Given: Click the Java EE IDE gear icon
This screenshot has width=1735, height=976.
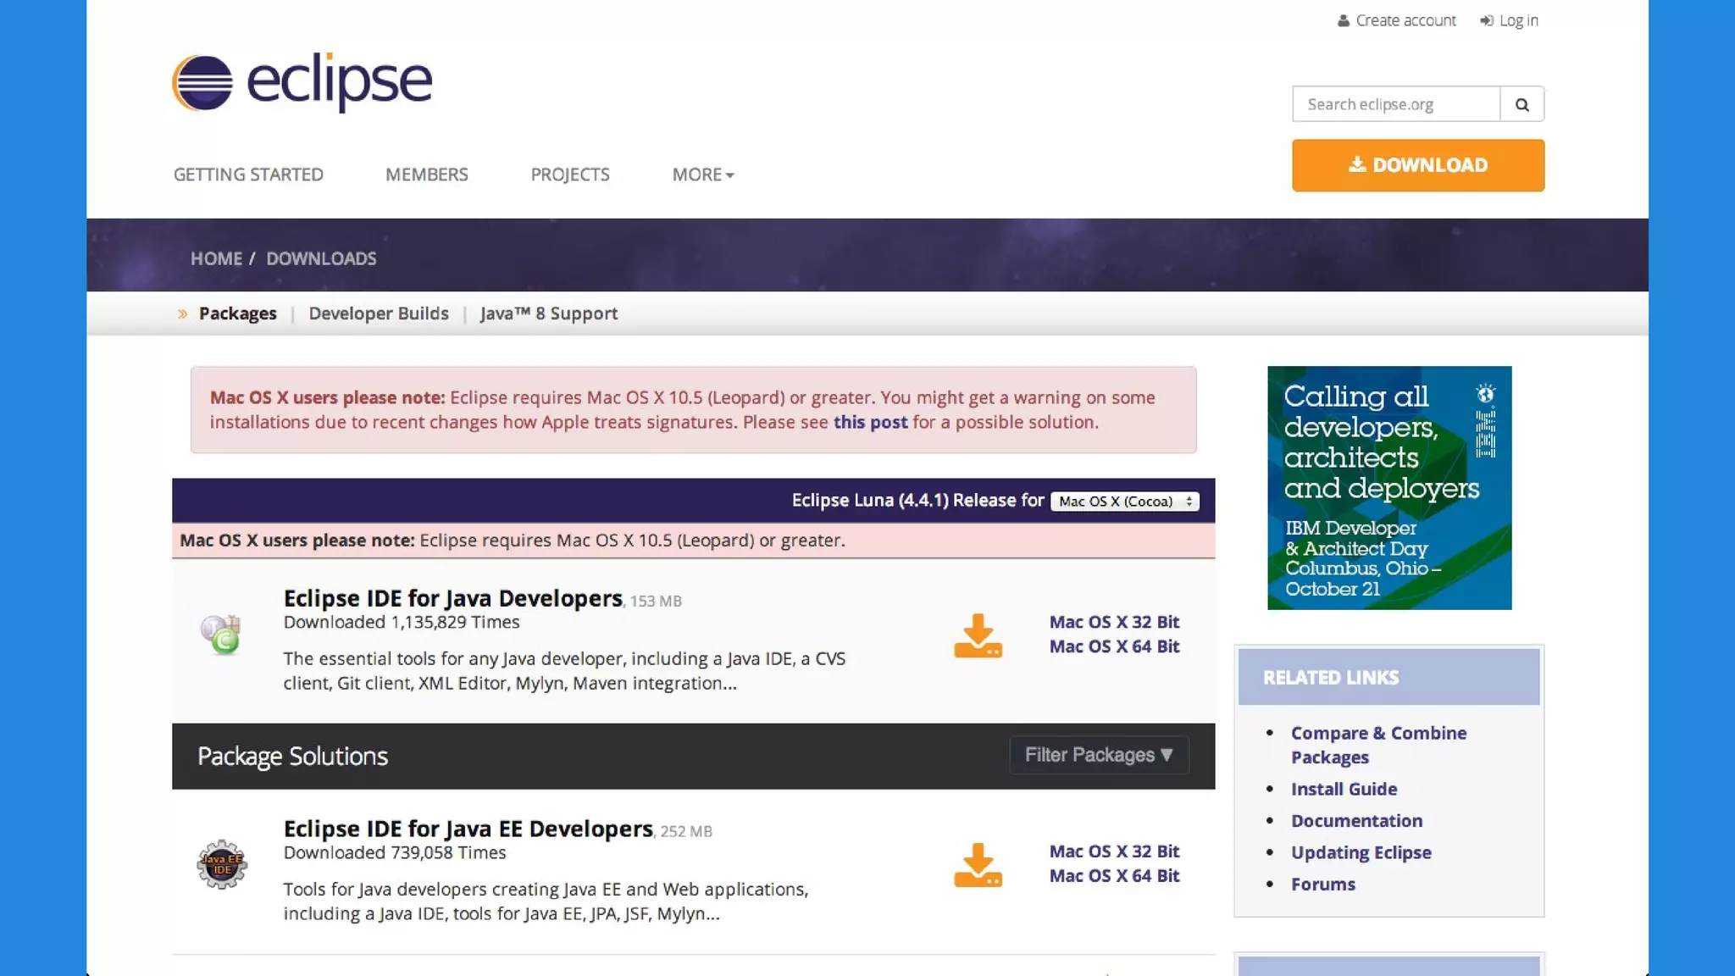Looking at the screenshot, I should (222, 864).
